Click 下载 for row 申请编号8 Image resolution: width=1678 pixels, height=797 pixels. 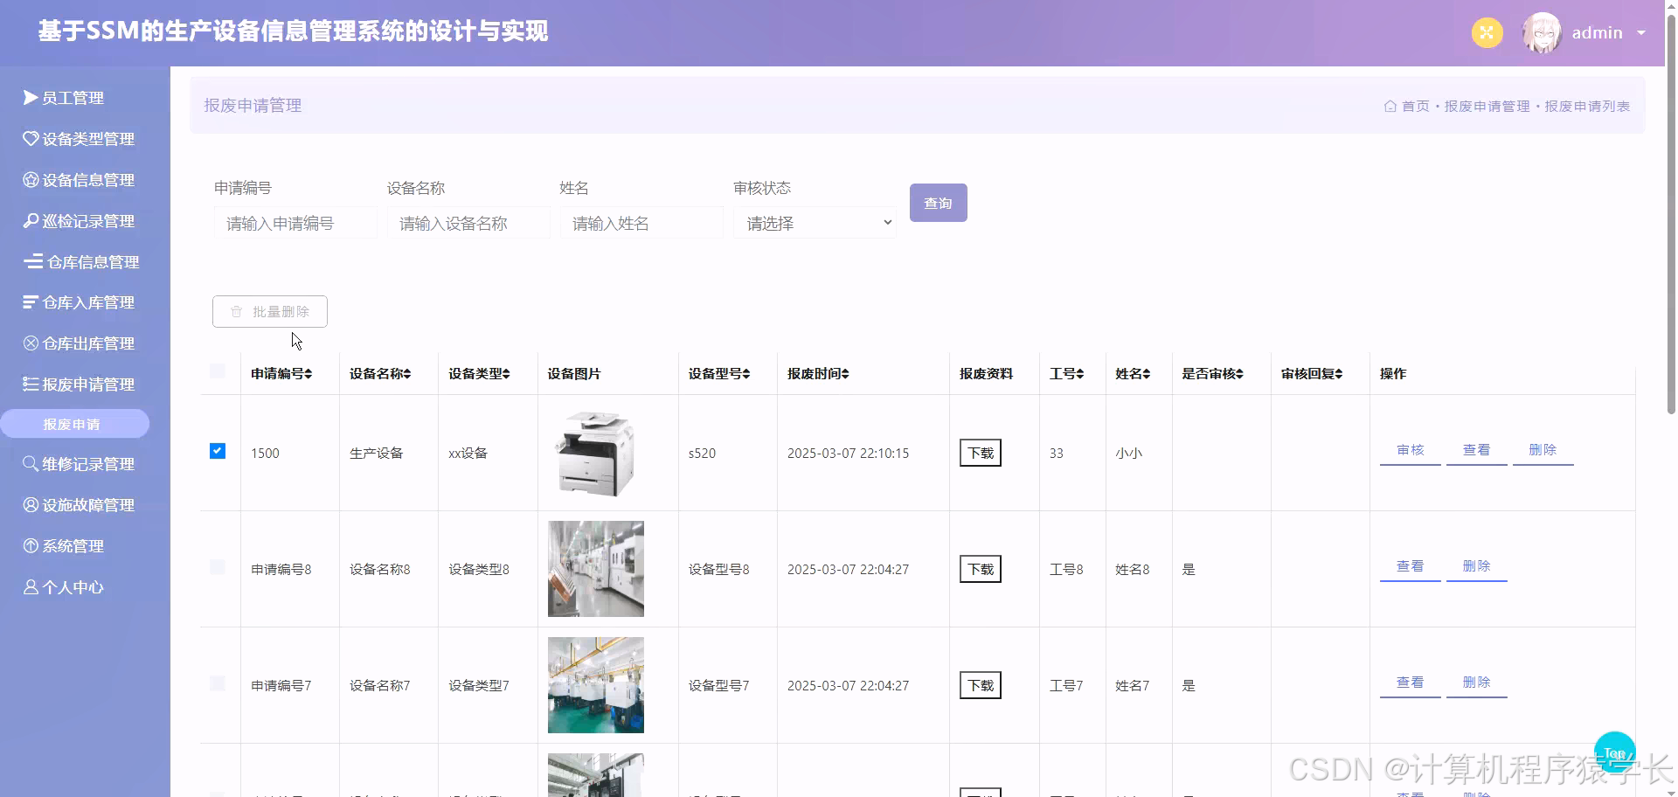pyautogui.click(x=981, y=569)
